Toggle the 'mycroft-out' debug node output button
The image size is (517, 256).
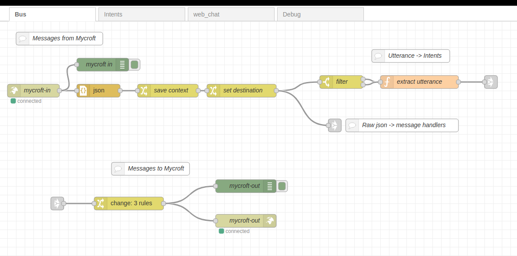tap(281, 186)
